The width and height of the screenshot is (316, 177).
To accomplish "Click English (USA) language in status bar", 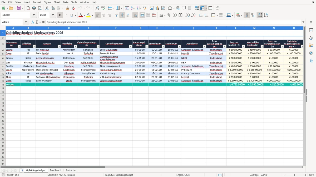I will pyautogui.click(x=183, y=175).
